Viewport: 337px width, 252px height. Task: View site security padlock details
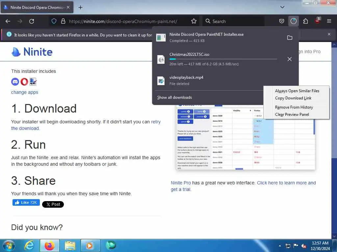[x=63, y=21]
